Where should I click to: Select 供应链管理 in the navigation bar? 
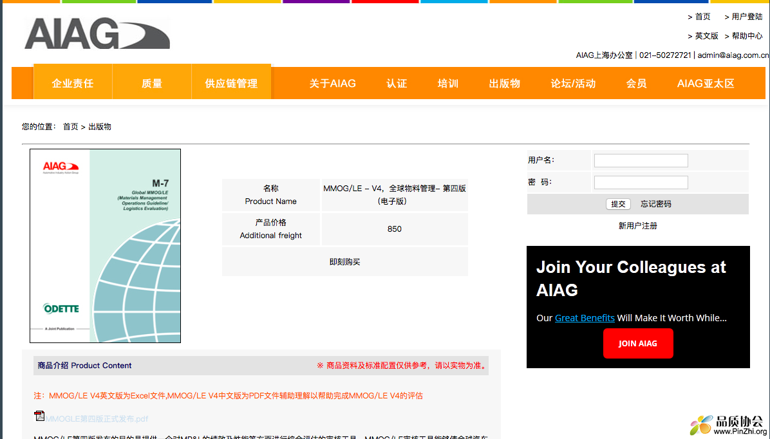(231, 83)
